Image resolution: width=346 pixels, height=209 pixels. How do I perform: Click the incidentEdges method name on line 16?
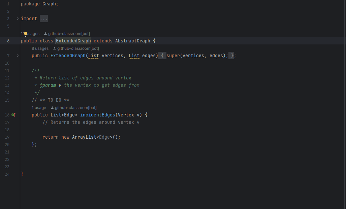(x=98, y=115)
